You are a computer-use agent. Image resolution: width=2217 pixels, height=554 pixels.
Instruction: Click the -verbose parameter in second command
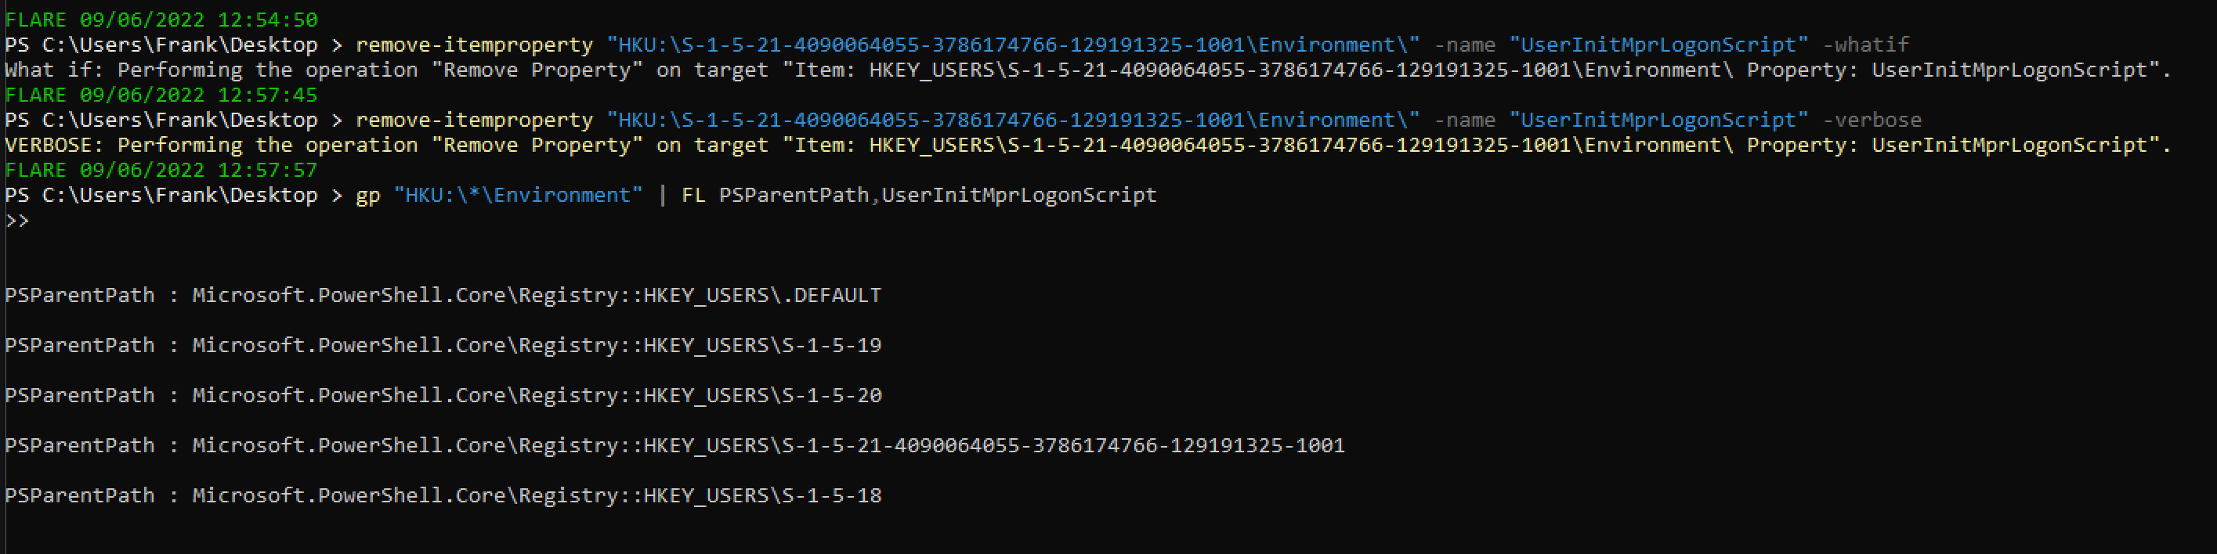[x=1871, y=120]
